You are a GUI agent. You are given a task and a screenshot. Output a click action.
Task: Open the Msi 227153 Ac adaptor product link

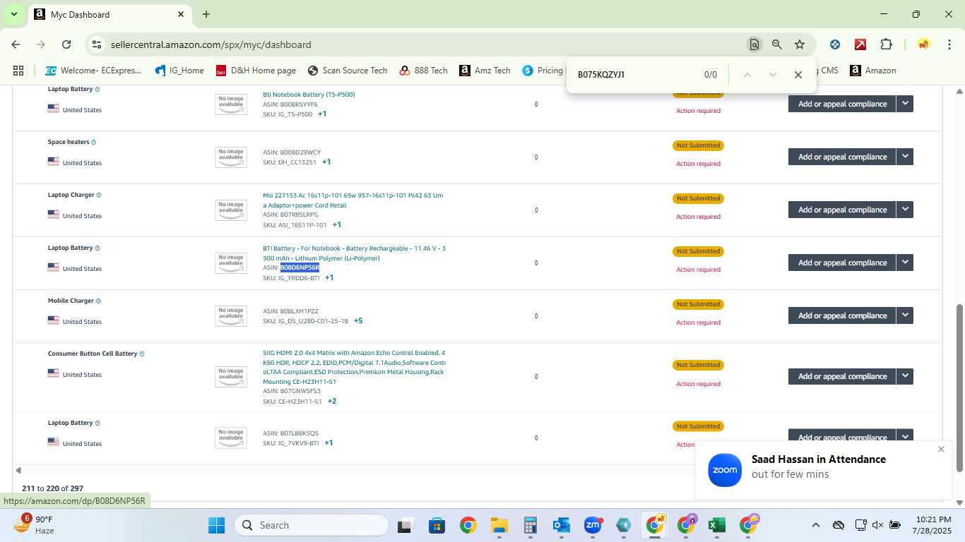353,200
